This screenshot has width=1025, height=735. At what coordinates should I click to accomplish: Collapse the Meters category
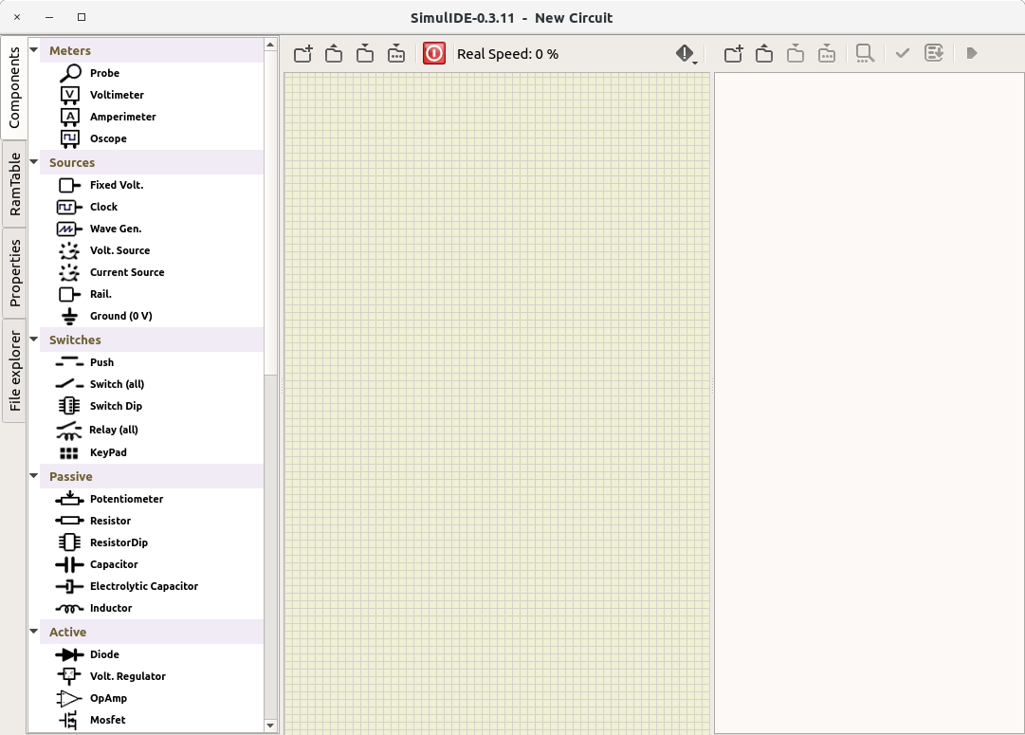pyautogui.click(x=35, y=50)
